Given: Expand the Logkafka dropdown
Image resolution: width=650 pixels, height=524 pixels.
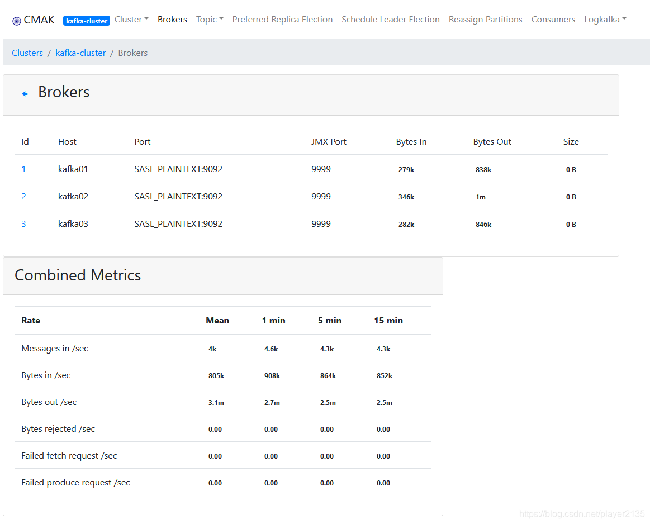Looking at the screenshot, I should 605,19.
